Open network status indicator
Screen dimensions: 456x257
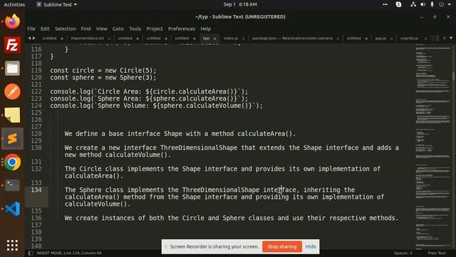point(413,4)
